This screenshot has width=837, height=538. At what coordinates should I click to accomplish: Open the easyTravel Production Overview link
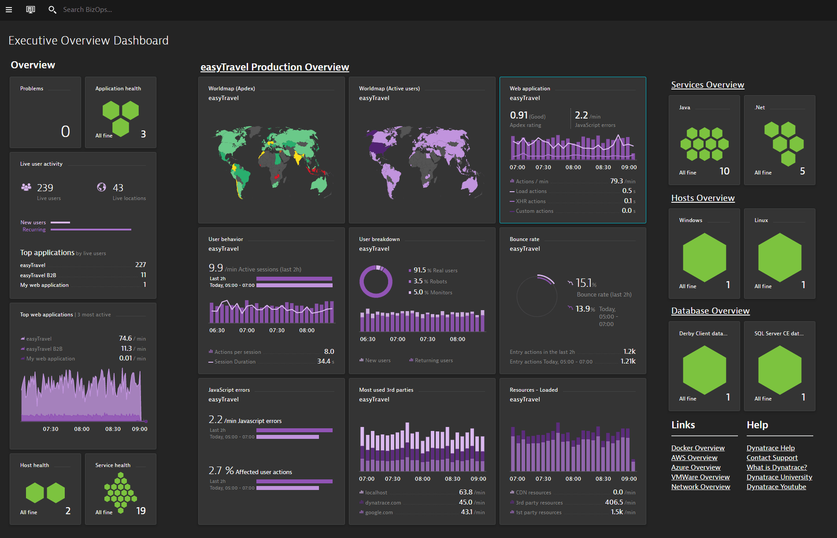(x=274, y=67)
